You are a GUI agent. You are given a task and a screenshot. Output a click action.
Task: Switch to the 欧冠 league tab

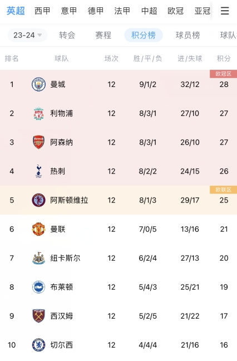pyautogui.click(x=175, y=11)
